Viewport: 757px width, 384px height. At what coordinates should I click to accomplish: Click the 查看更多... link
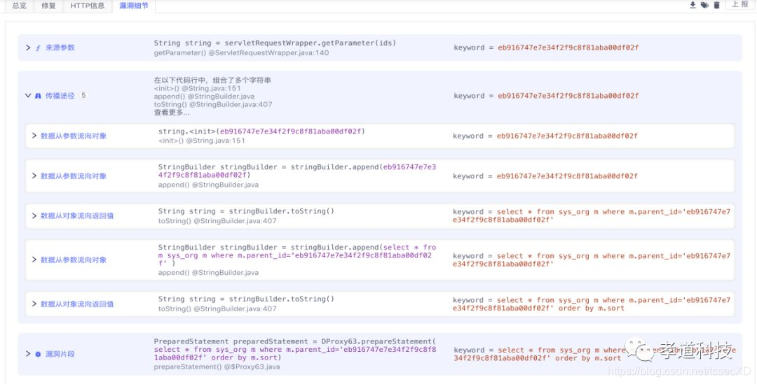172,113
